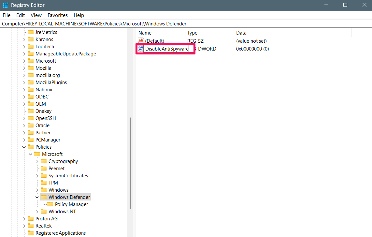Image resolution: width=372 pixels, height=237 pixels.
Task: Click the mozilla.org folder icon
Action: [31, 75]
